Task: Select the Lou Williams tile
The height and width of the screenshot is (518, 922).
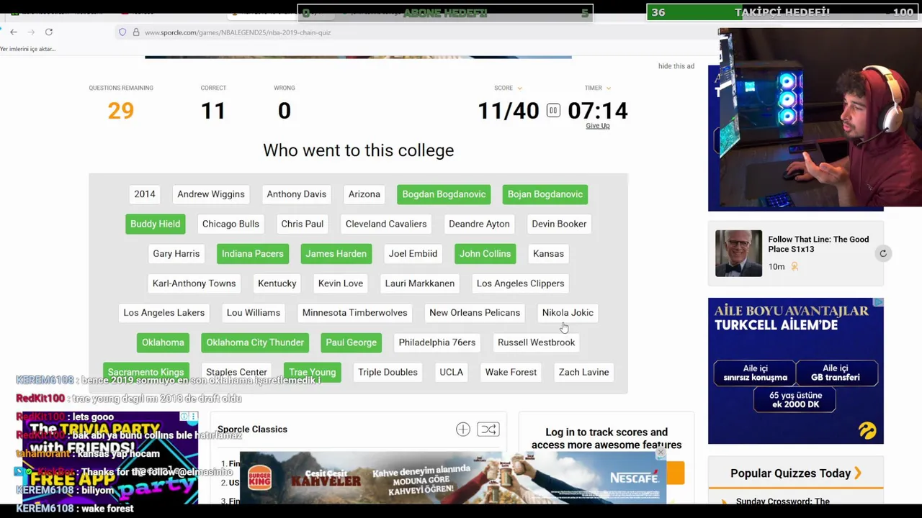Action: (254, 313)
